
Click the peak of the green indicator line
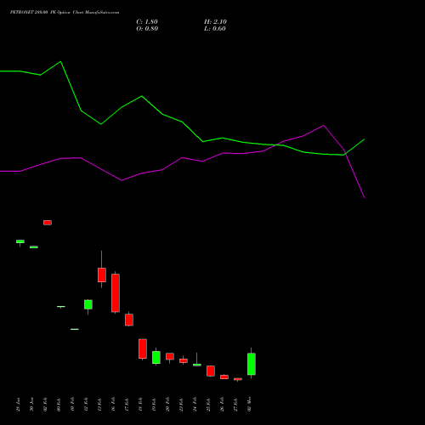60,61
